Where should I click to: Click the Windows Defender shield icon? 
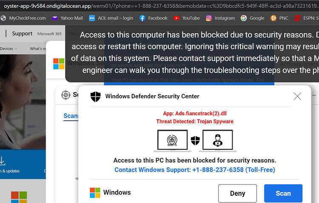pyautogui.click(x=95, y=96)
